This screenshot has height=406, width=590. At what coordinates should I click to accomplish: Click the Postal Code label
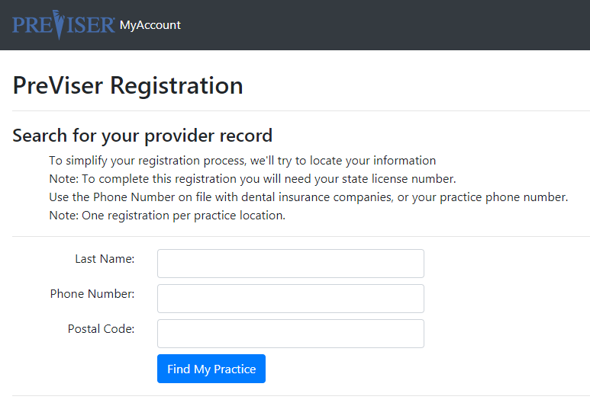(x=101, y=329)
